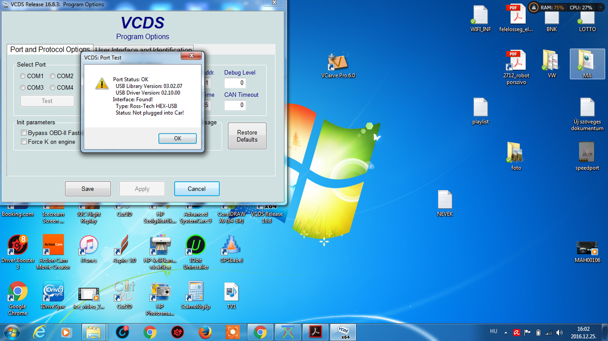Select the IObit Uninstaller desktop icon
This screenshot has height=341, width=608.
click(x=196, y=252)
